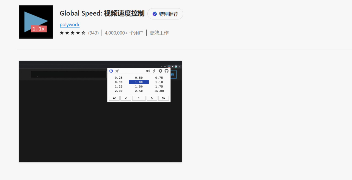Select the 0.50 speed preset

[x=139, y=78]
